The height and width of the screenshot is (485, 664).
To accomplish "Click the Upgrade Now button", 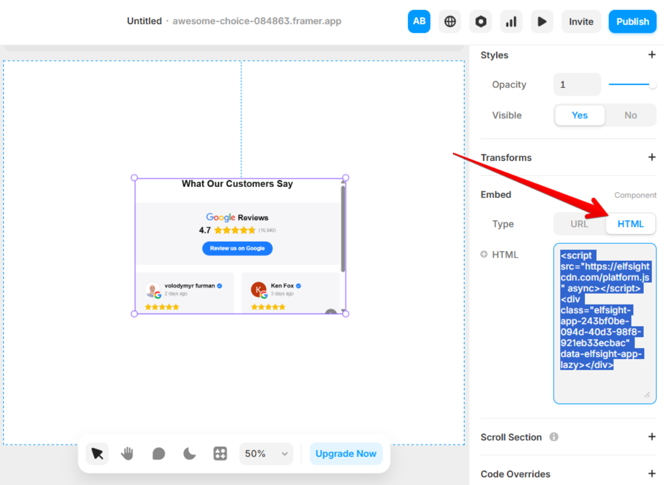I will tap(346, 453).
